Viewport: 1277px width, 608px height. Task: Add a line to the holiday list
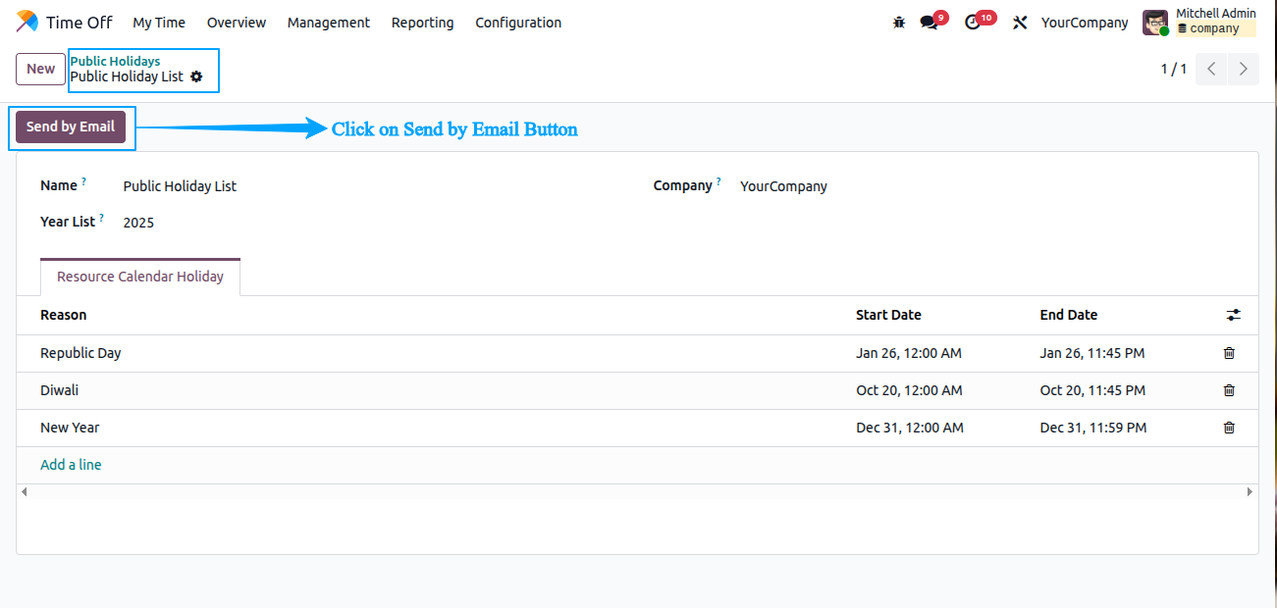click(71, 465)
